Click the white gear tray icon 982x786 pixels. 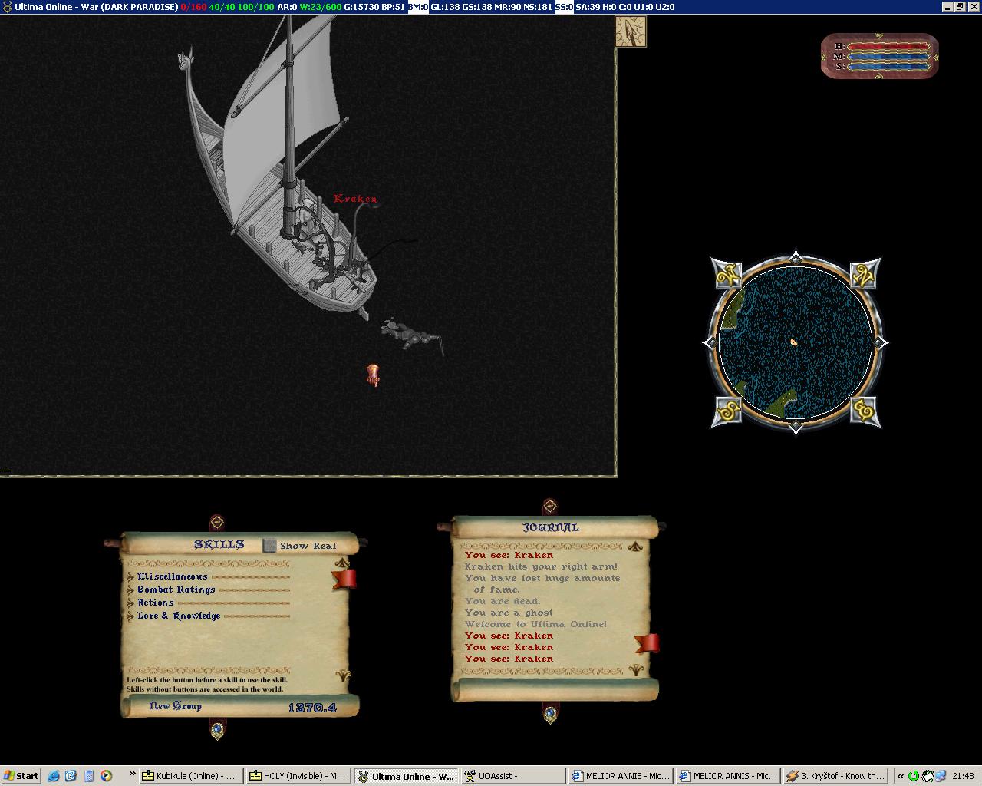pos(928,776)
